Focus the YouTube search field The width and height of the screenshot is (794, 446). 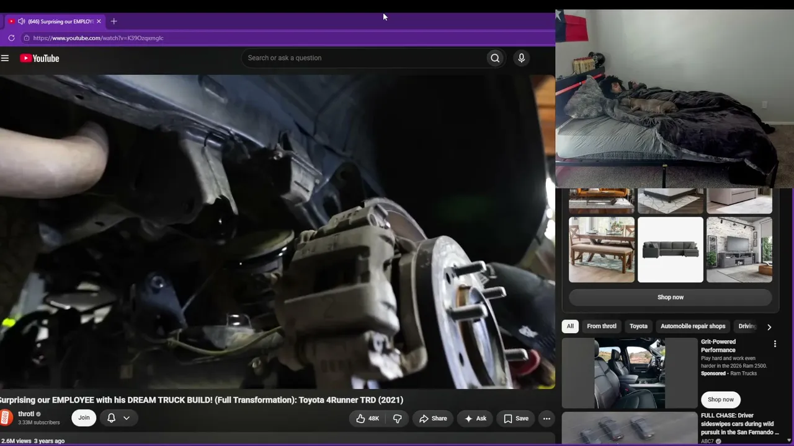tap(365, 58)
